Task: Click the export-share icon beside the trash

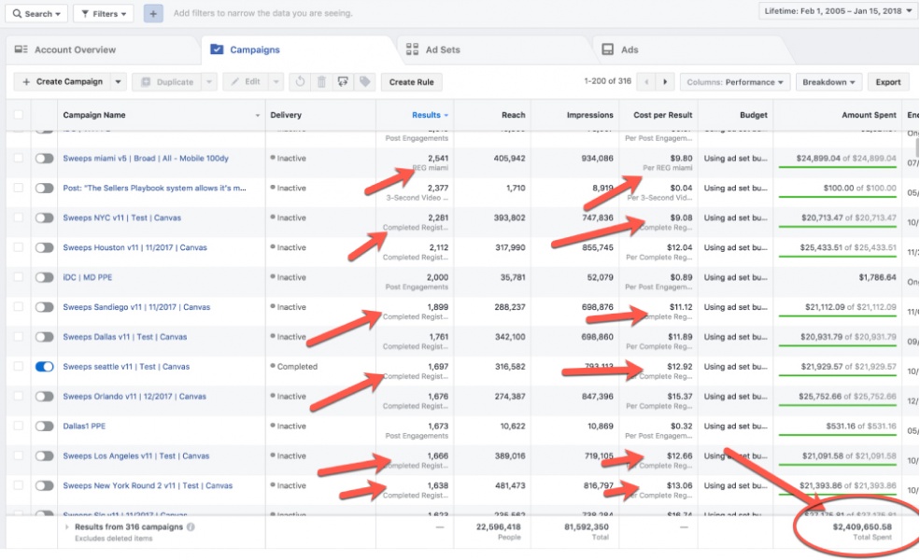Action: 343,82
